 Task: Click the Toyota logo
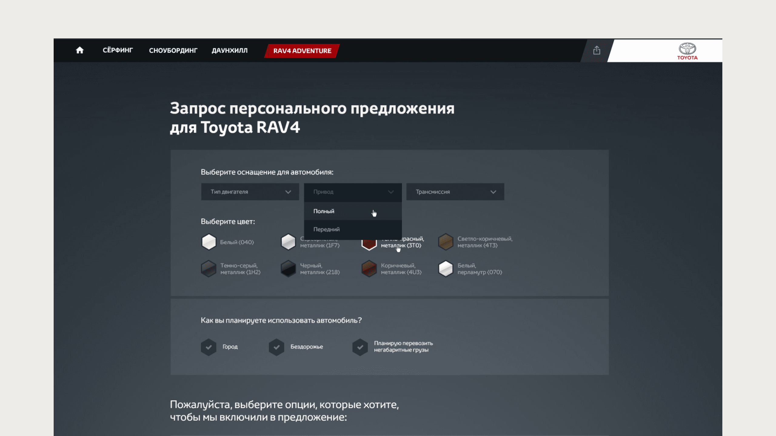coord(687,51)
